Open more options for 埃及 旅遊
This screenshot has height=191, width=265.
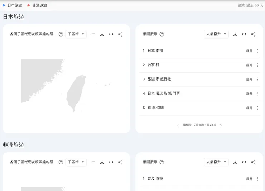pyautogui.click(x=257, y=179)
